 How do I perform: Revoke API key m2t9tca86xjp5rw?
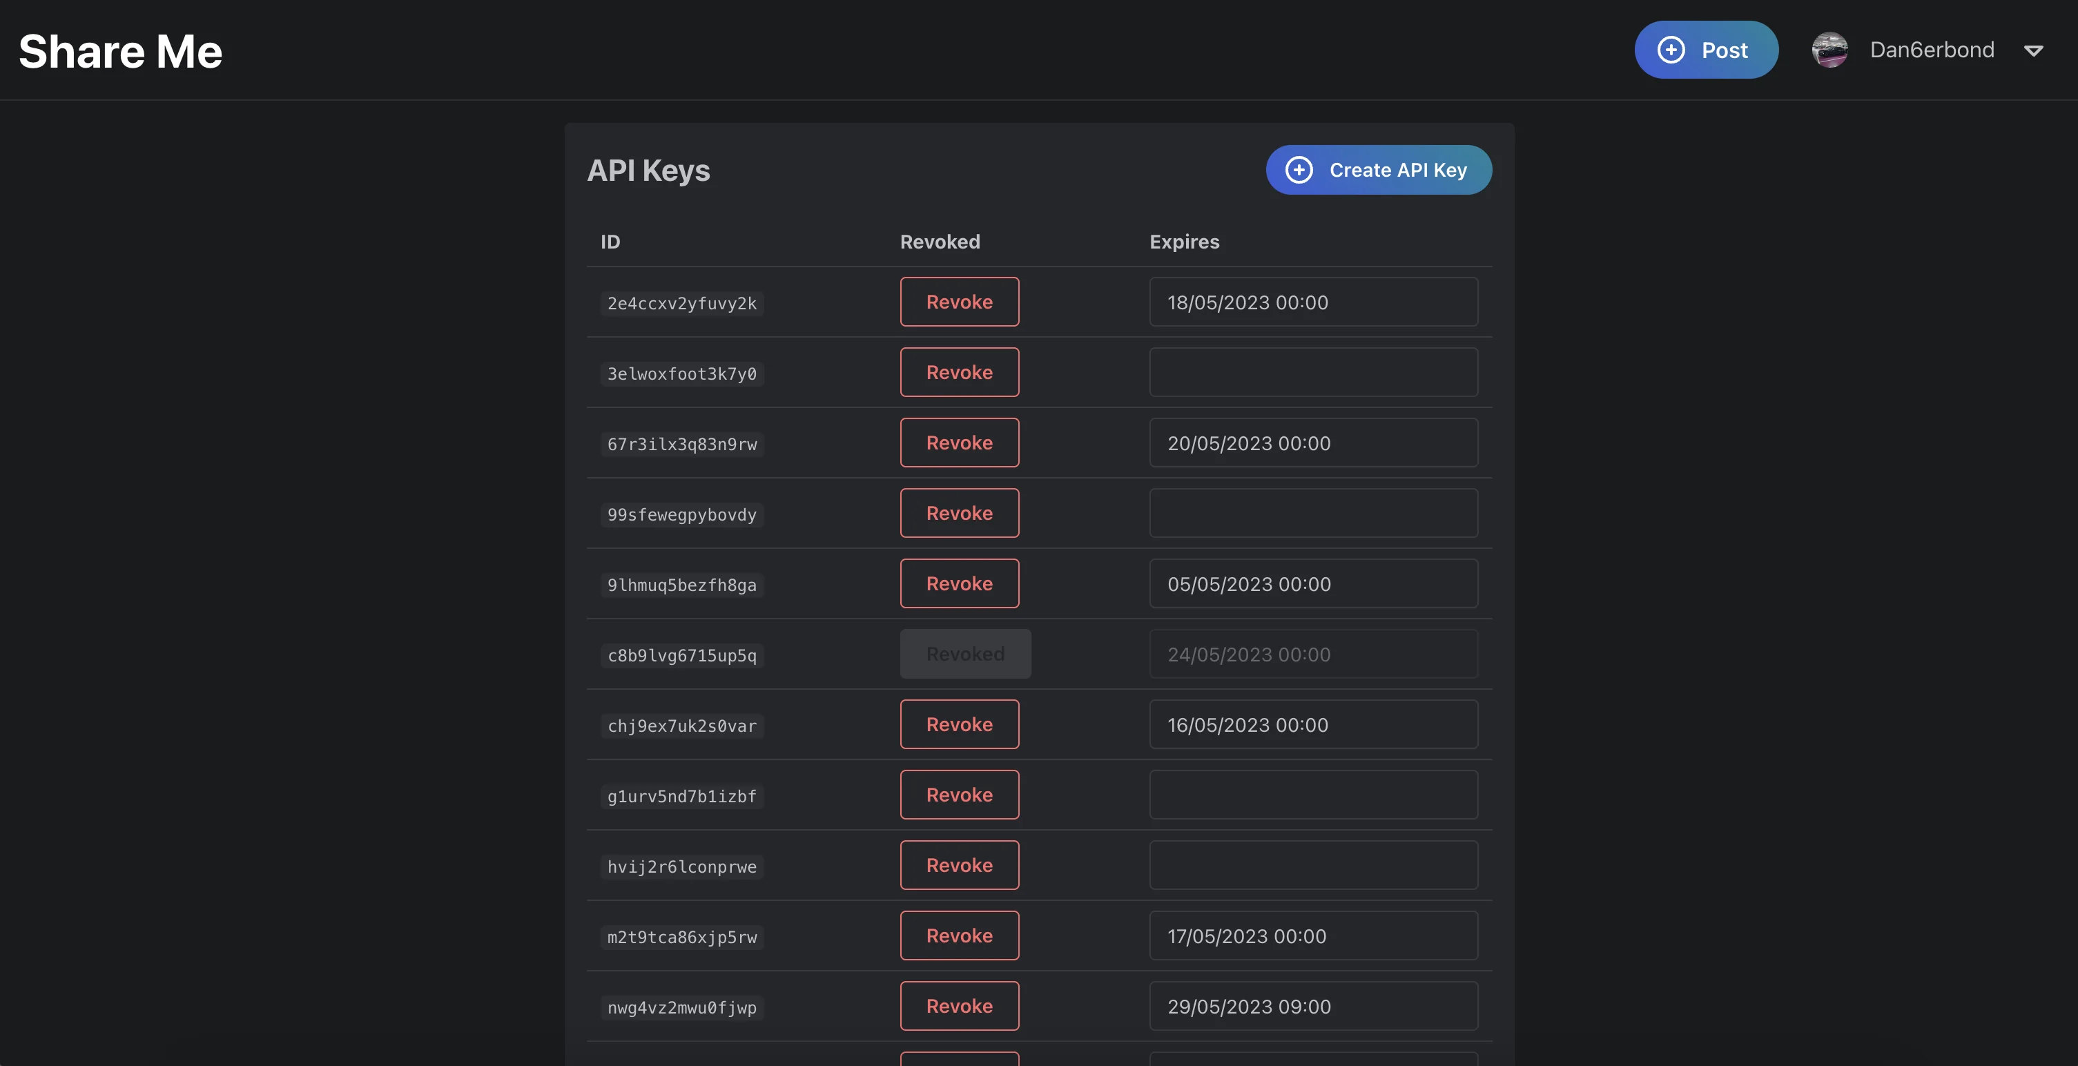[x=960, y=936]
